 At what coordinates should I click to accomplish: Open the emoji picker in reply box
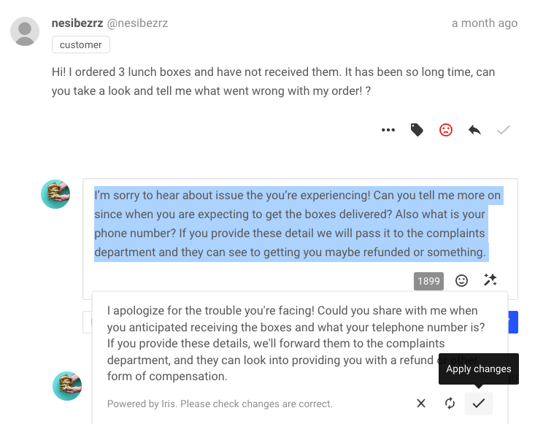(x=461, y=280)
